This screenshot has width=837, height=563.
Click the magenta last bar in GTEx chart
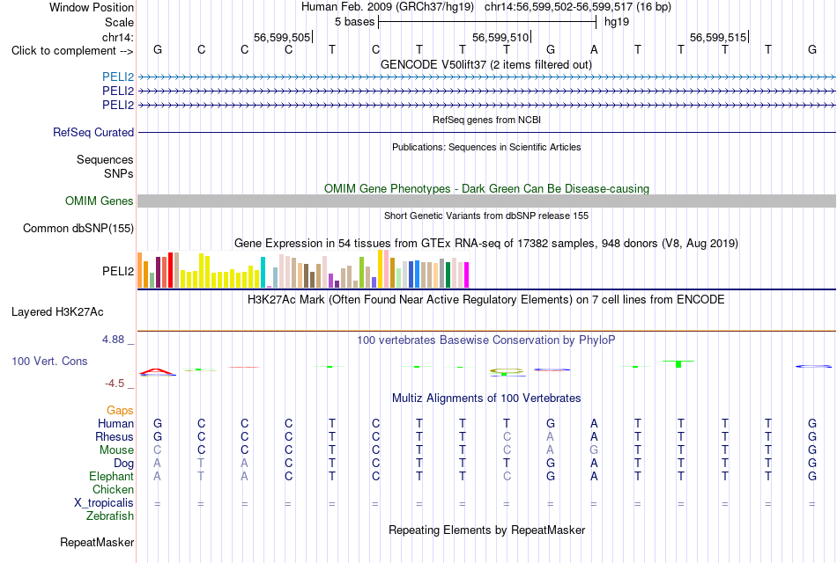467,275
